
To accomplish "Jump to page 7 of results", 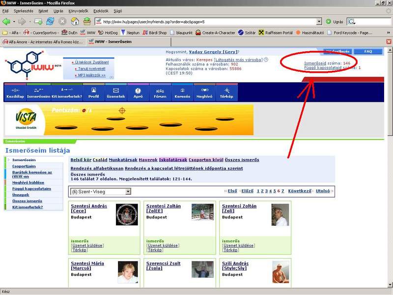I will pos(283,191).
